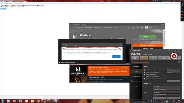Image resolution: width=184 pixels, height=103 pixels.
Task: Select the rectangle tool in drawing toolbar
Action: 182,9
